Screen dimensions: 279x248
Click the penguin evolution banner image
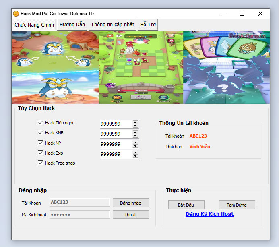point(55,67)
